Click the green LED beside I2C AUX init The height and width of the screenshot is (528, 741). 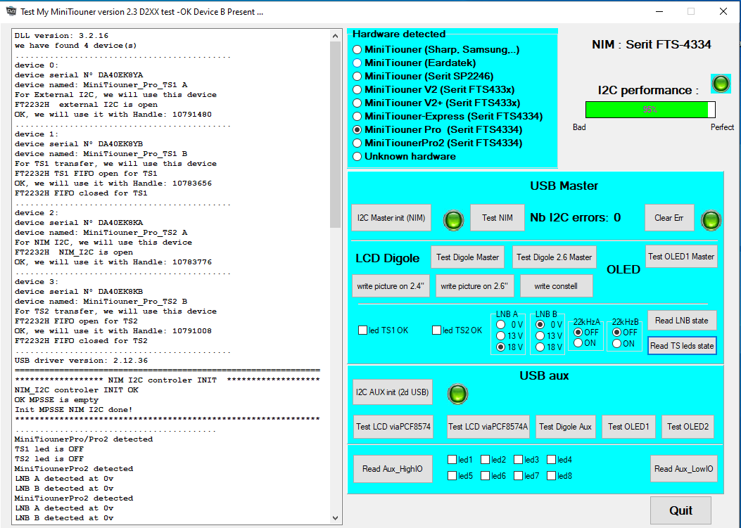pos(457,394)
